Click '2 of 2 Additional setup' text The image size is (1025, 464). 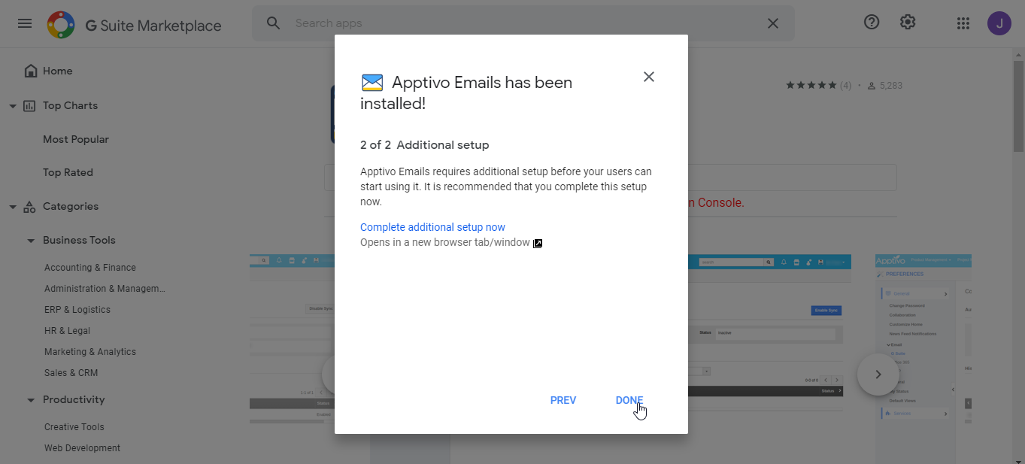(424, 145)
